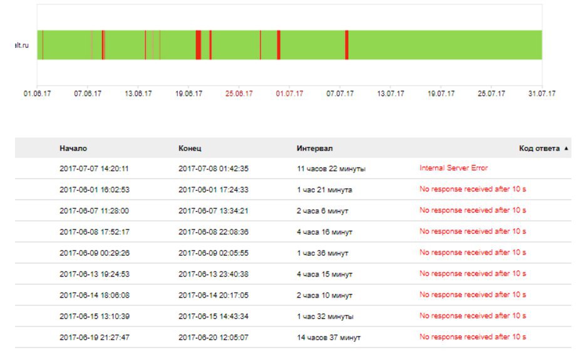Click start time 2017-06-14 18:06:08
The width and height of the screenshot is (588, 359).
tap(95, 295)
